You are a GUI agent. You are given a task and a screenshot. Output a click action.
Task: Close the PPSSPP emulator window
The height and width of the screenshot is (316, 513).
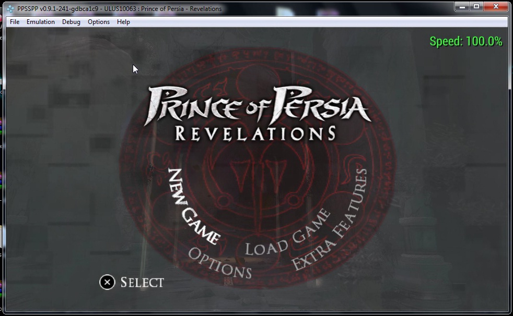(496, 7)
